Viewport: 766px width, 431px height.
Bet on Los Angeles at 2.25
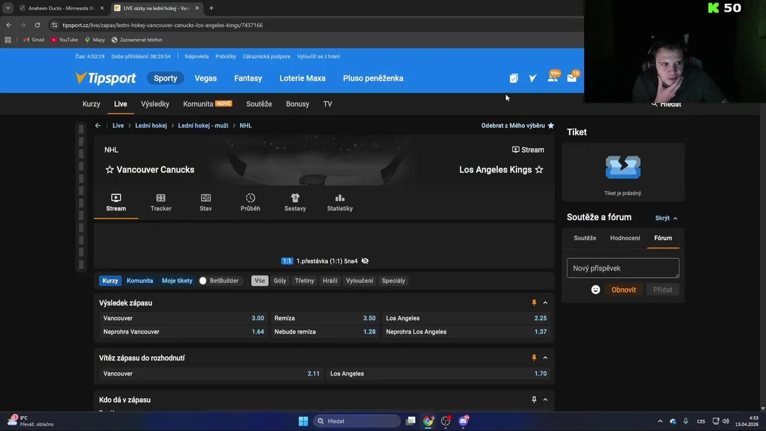click(x=466, y=318)
